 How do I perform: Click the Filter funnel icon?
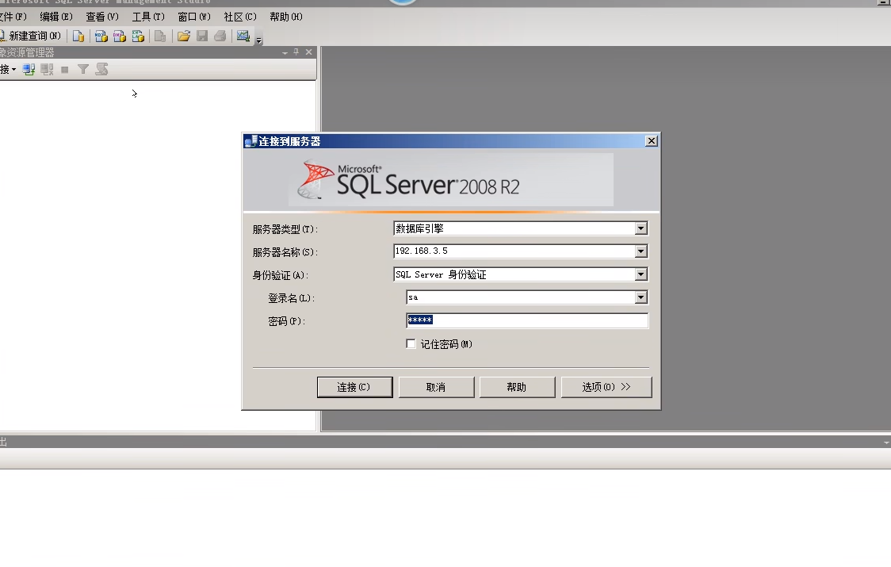83,69
